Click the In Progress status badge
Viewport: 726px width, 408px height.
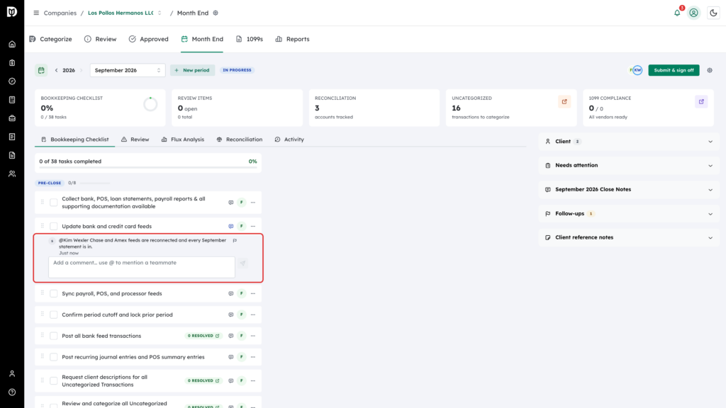coord(237,70)
